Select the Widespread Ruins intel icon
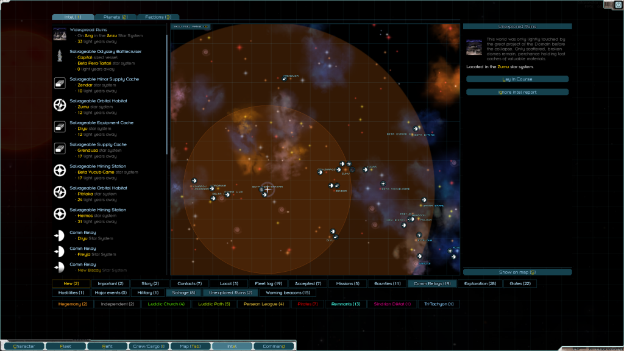 pyautogui.click(x=60, y=35)
